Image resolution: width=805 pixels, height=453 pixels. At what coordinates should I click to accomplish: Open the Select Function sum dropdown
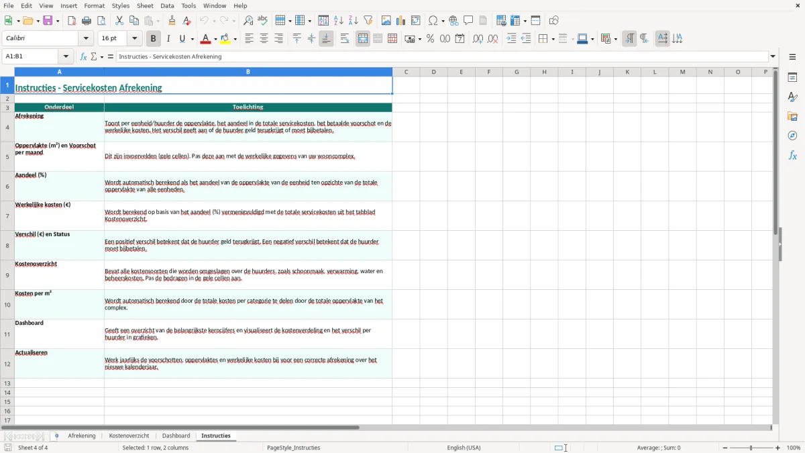102,56
